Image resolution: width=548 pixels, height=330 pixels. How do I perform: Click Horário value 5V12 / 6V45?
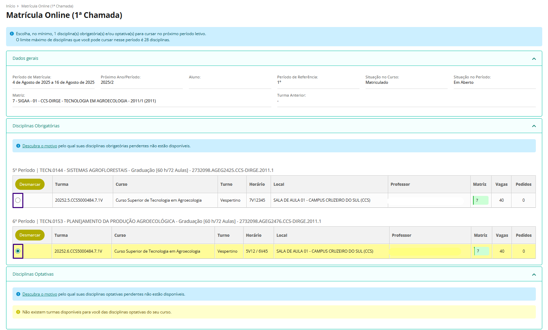pyautogui.click(x=257, y=251)
